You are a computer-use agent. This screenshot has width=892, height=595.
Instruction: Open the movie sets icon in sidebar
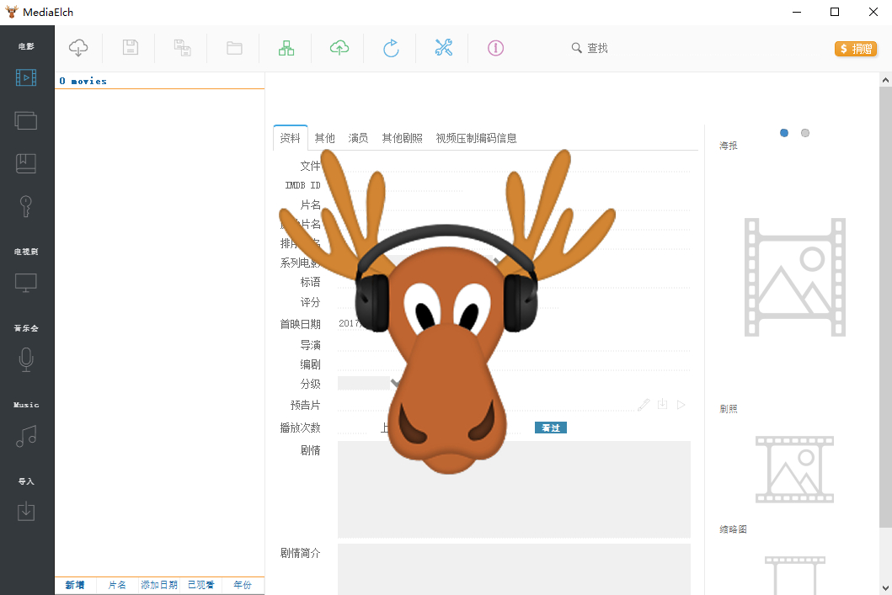(x=26, y=120)
